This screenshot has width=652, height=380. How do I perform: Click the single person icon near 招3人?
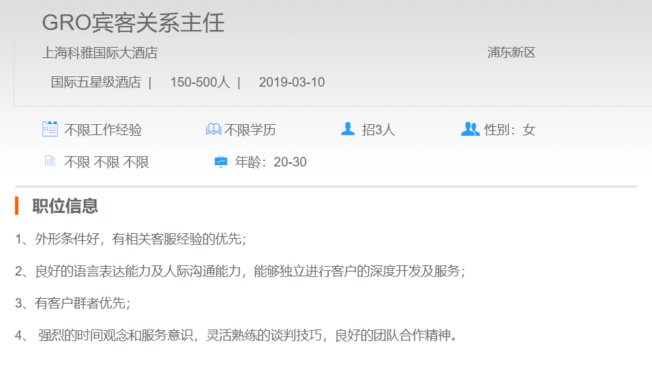click(x=348, y=129)
